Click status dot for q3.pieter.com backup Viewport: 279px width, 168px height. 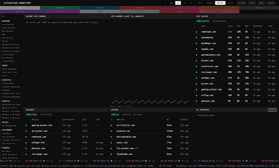tap(26, 131)
